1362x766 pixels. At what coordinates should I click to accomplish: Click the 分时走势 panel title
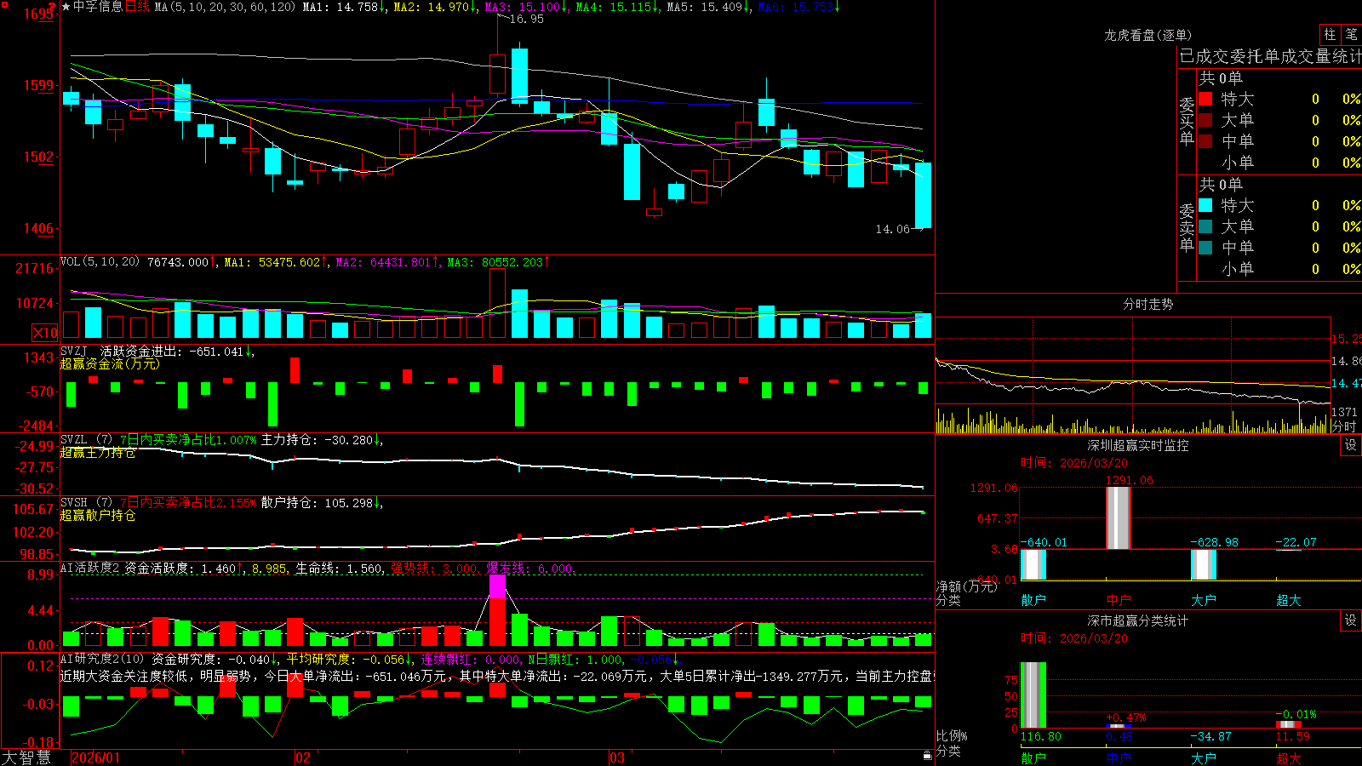(1147, 304)
